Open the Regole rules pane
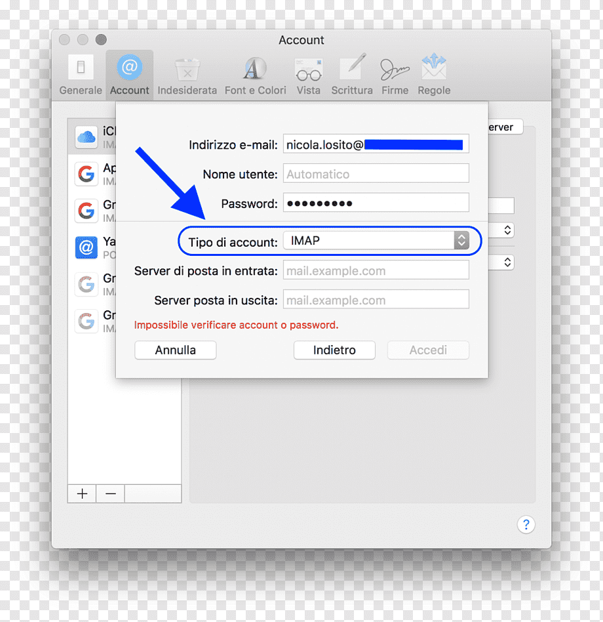 [x=434, y=75]
